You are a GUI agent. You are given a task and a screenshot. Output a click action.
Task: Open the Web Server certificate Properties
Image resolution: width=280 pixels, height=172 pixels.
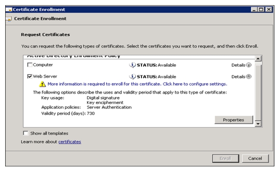click(233, 120)
